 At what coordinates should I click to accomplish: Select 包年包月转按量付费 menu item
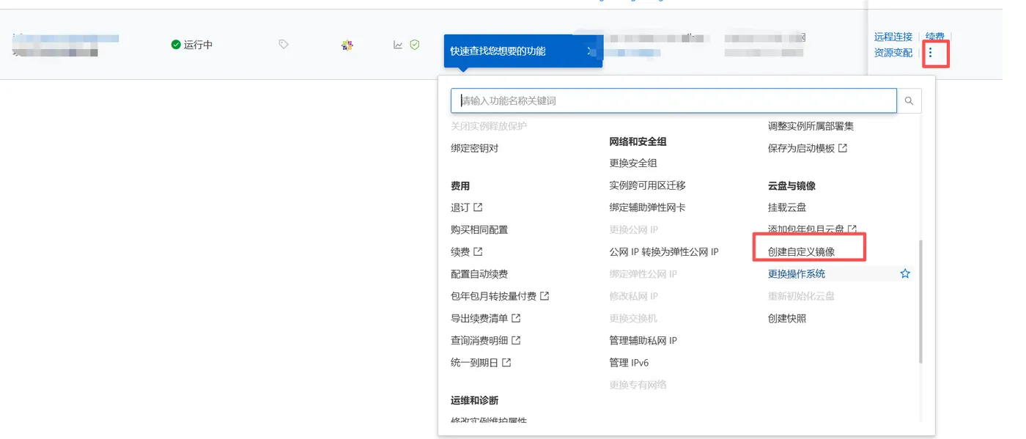pos(493,297)
